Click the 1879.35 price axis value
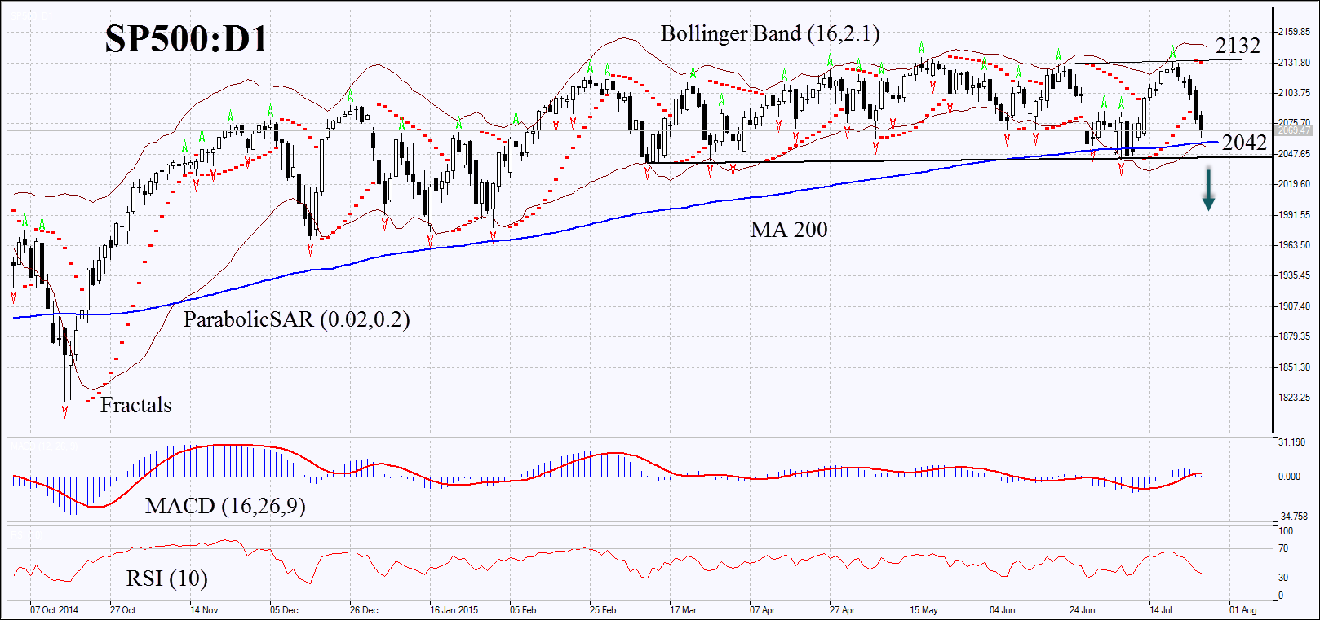This screenshot has height=620, width=1320. tap(1294, 336)
